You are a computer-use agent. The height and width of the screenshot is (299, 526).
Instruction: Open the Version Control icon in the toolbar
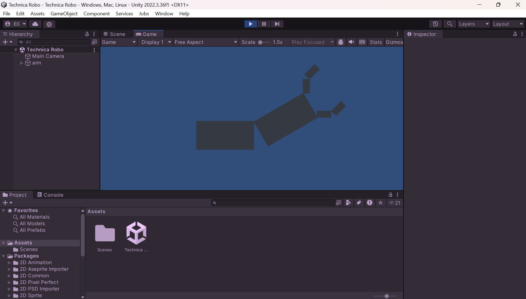49,24
